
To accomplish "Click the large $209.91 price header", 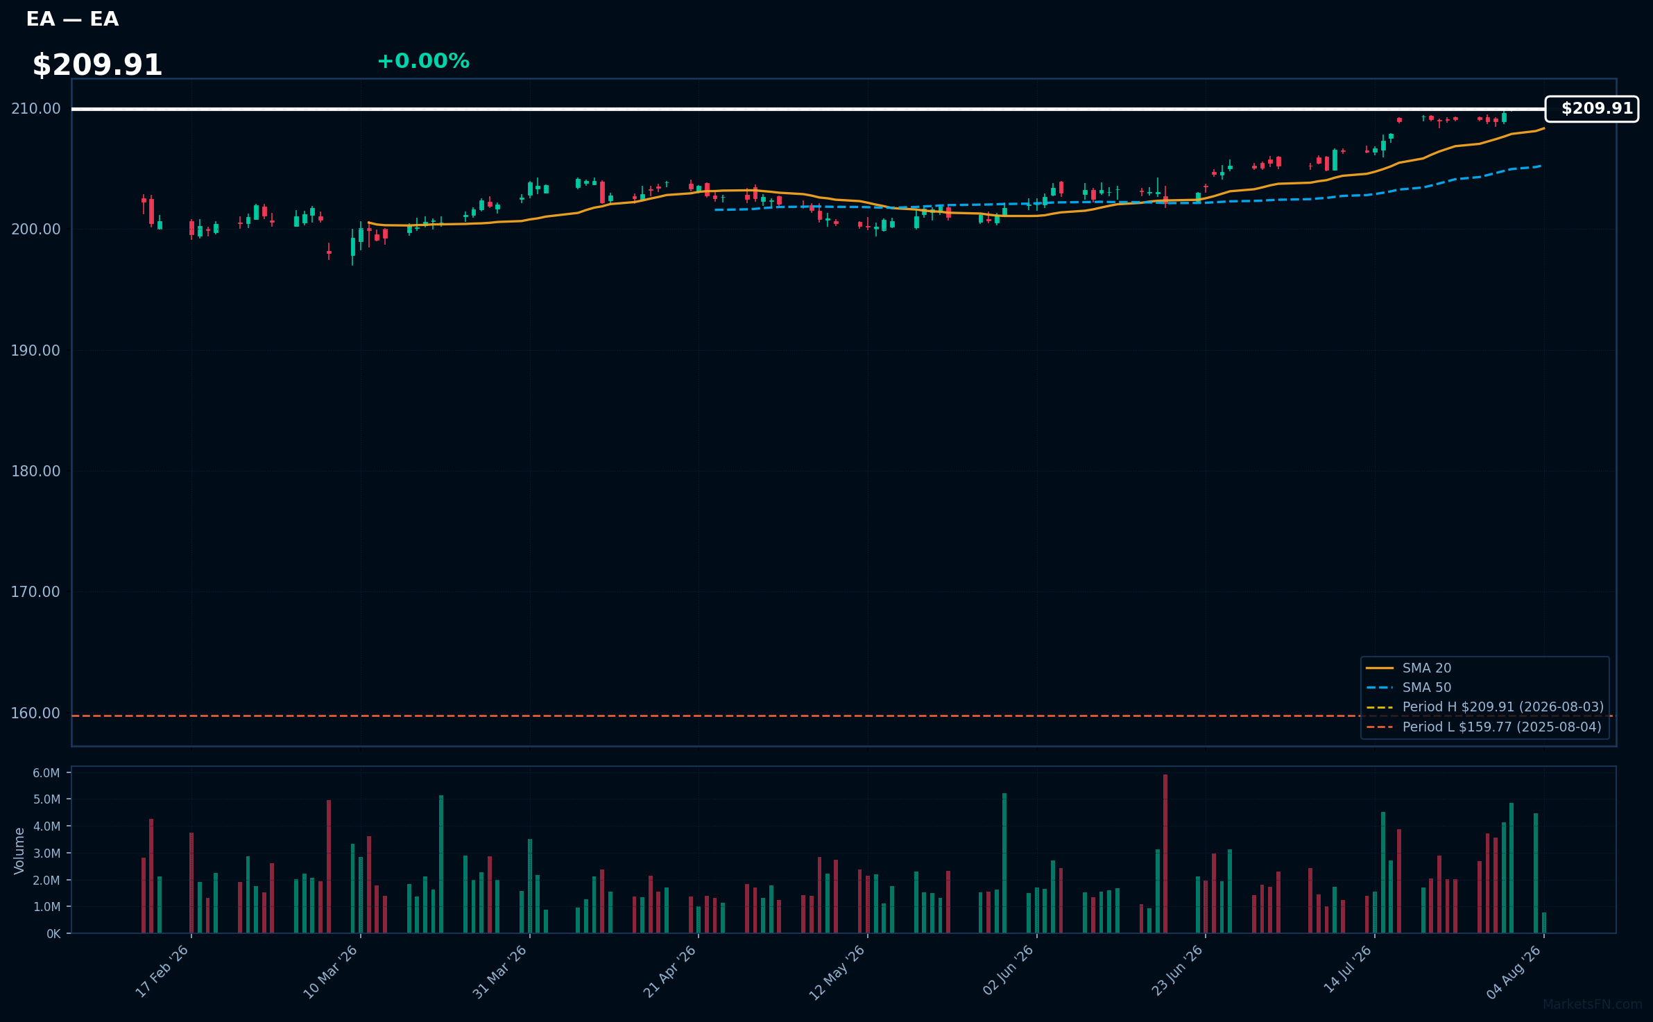I will coord(97,65).
